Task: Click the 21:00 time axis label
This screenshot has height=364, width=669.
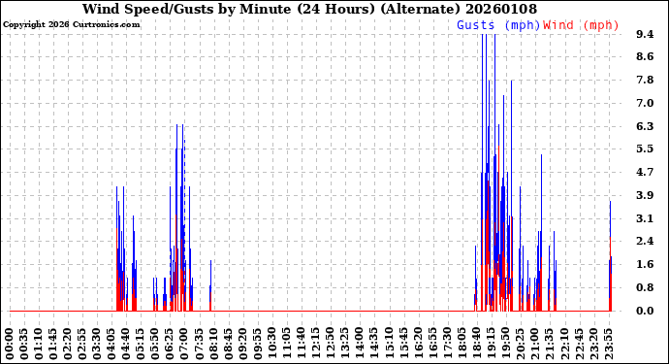Action: (535, 345)
